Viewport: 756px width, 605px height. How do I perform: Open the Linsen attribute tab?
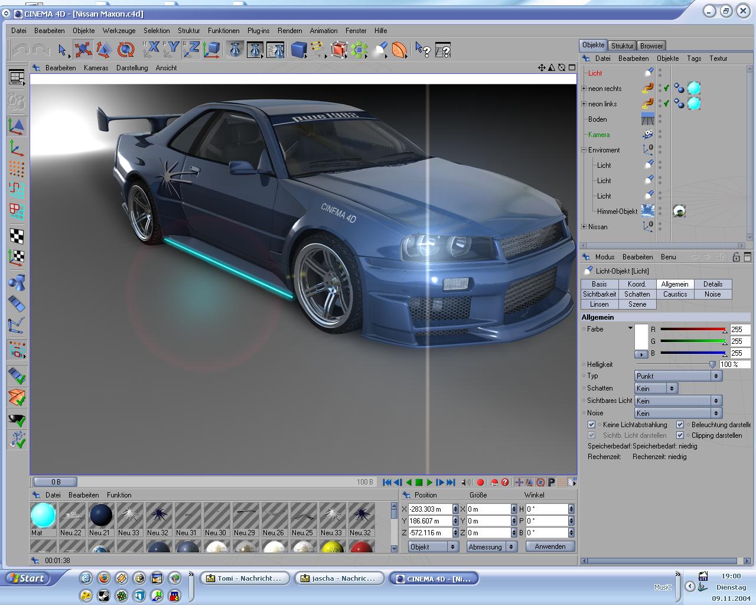pos(599,304)
